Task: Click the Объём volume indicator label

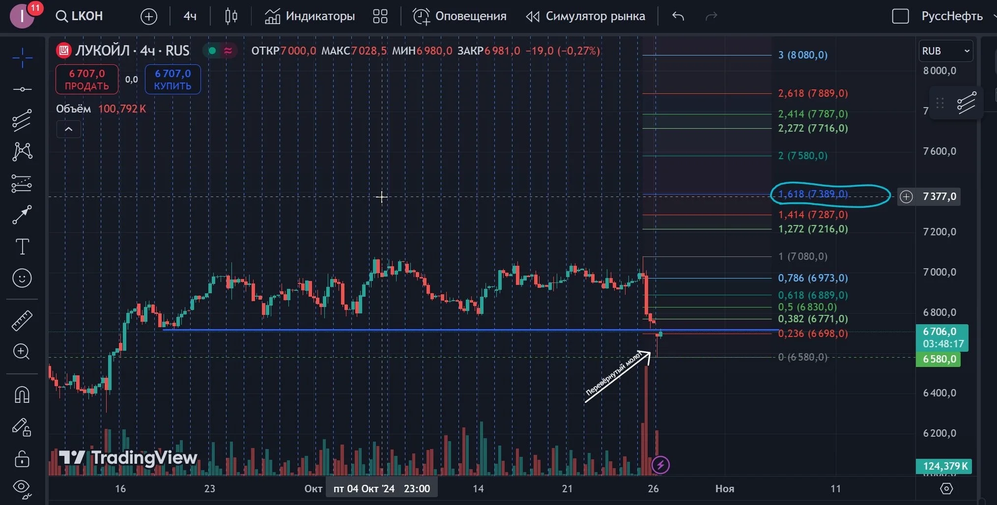Action: click(73, 109)
